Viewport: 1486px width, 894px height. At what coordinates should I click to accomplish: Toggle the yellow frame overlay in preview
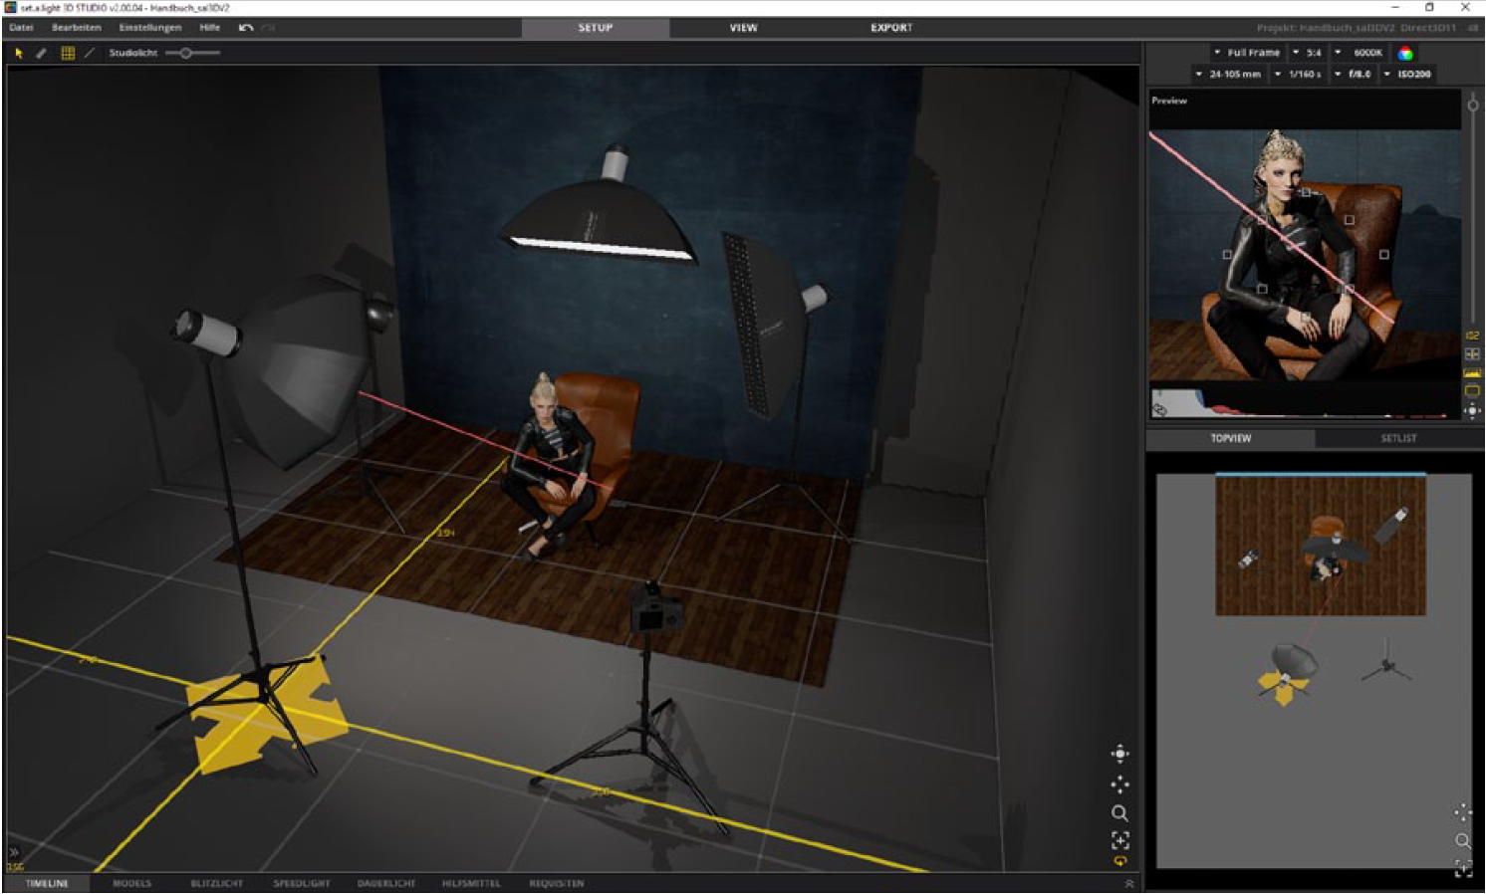pyautogui.click(x=1472, y=390)
